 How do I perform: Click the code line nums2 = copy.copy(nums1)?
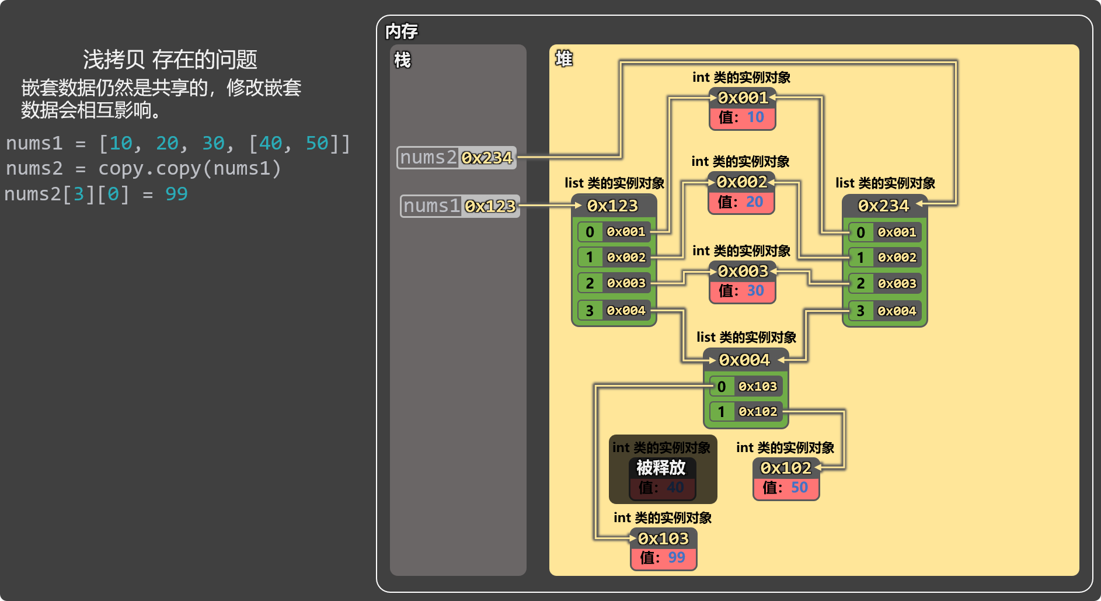tap(143, 168)
